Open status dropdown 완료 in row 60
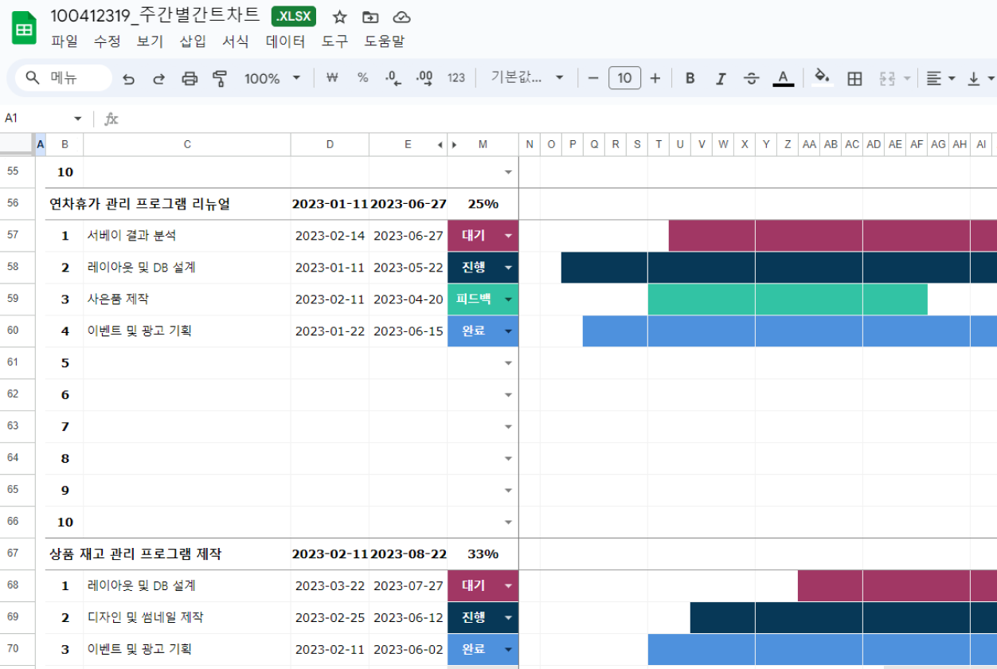The image size is (997, 669). 508,331
